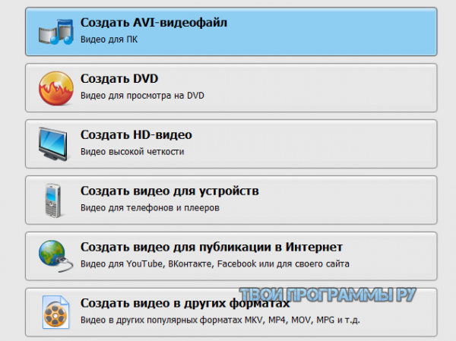
Task: Click the film reel document icon
Action: [55, 312]
